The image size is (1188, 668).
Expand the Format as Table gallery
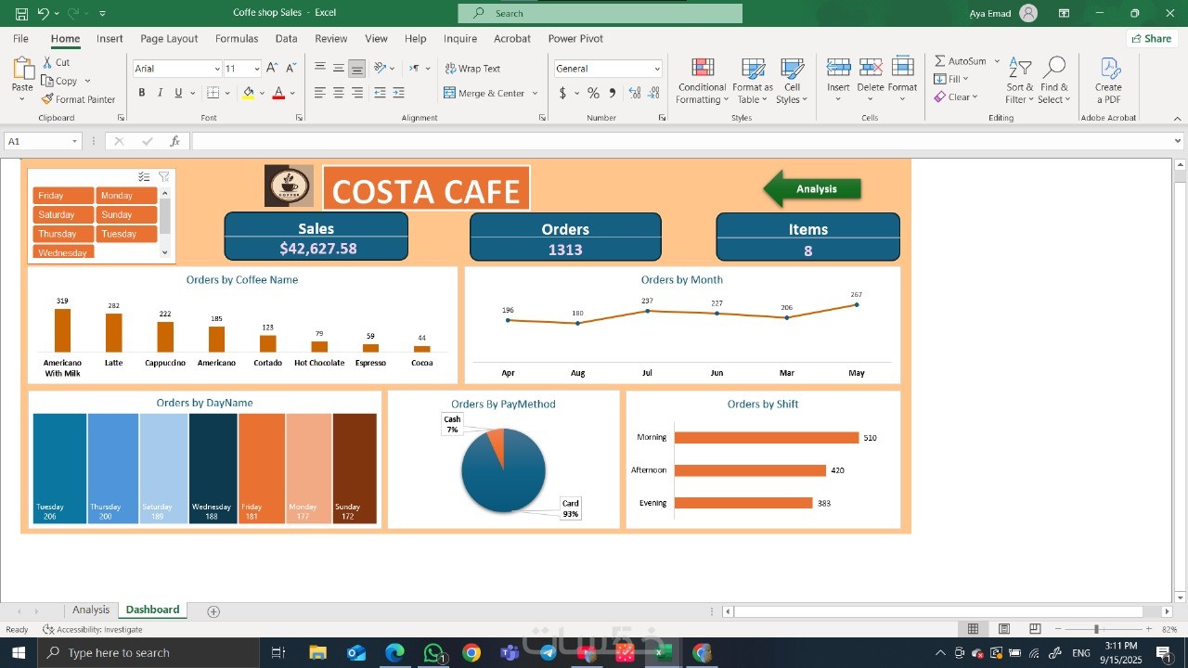tap(753, 82)
